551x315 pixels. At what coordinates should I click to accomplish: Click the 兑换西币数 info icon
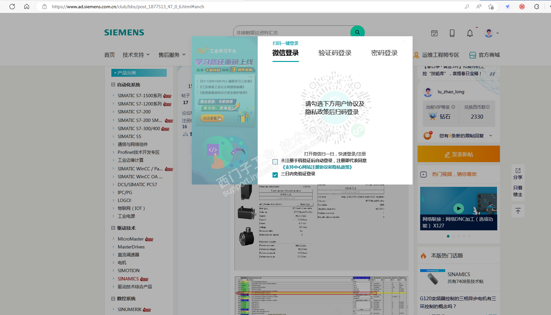pos(488,107)
